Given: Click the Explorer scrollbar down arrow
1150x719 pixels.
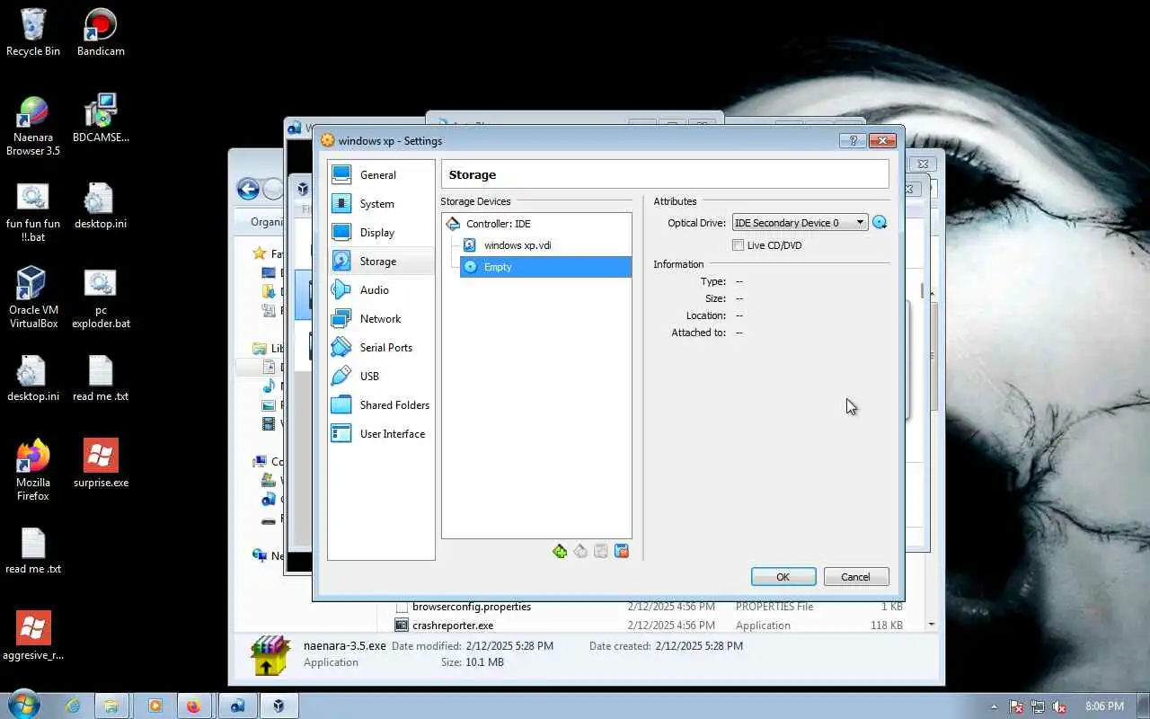Looking at the screenshot, I should (x=932, y=624).
